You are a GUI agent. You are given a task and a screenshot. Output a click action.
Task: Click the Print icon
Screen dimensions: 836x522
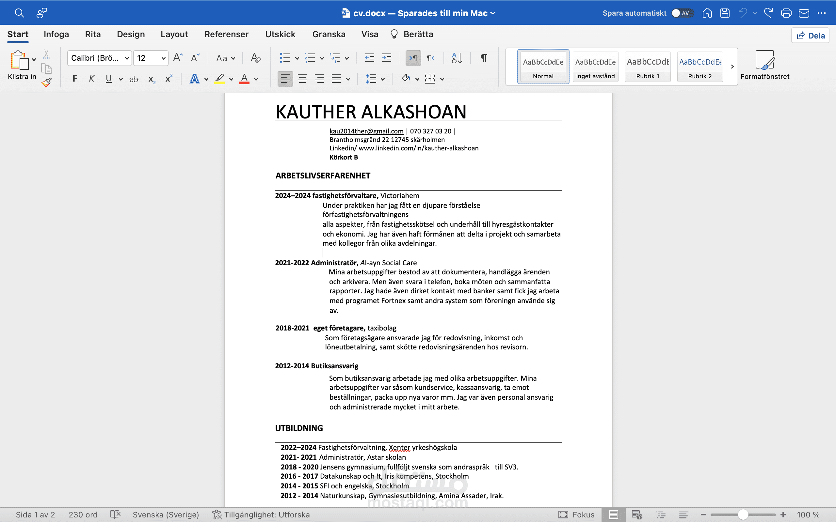[786, 13]
